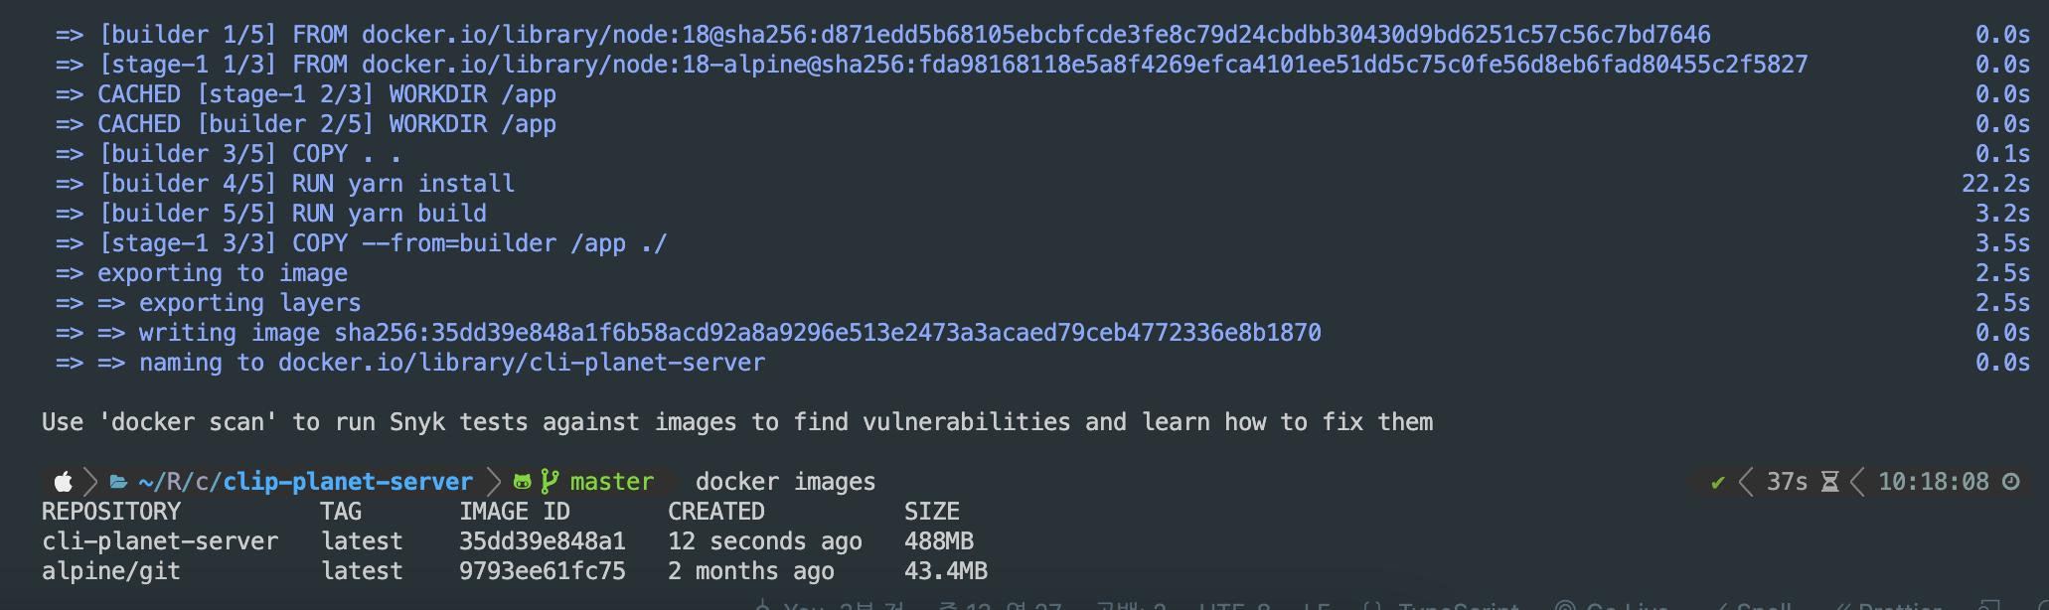The height and width of the screenshot is (610, 2049).
Task: Click the SIZE column header
Action: pos(932,512)
